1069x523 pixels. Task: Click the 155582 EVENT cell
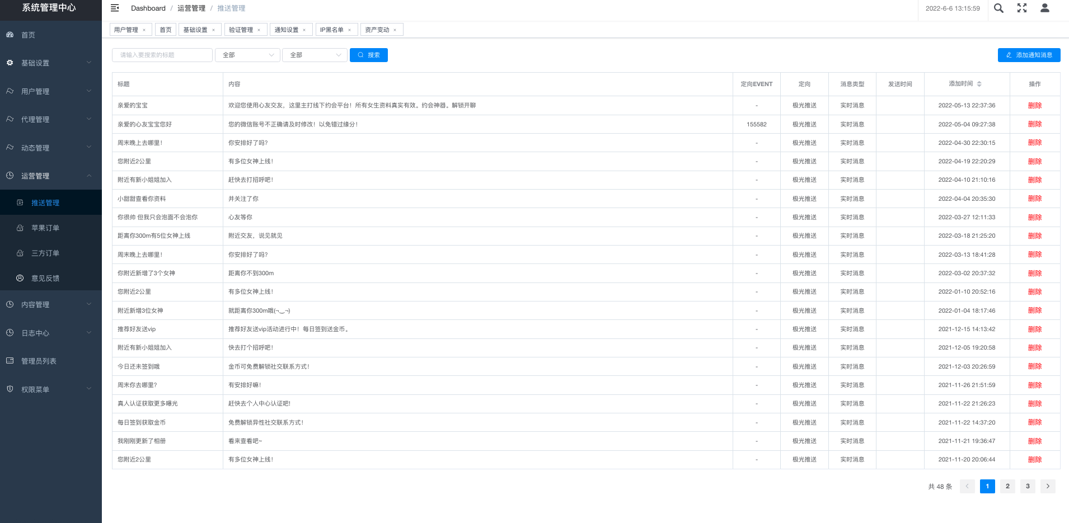point(757,124)
